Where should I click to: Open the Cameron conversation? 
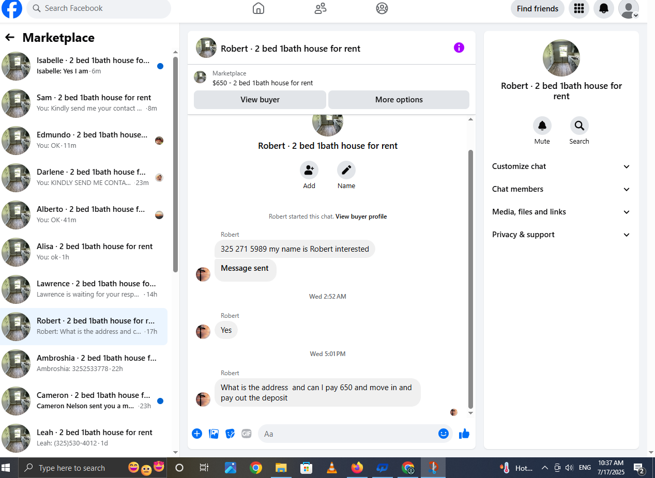[x=84, y=401]
